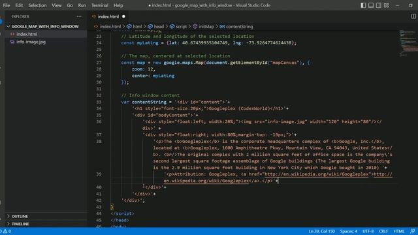
Task: Expand the TIMELINE section
Action: 20,224
